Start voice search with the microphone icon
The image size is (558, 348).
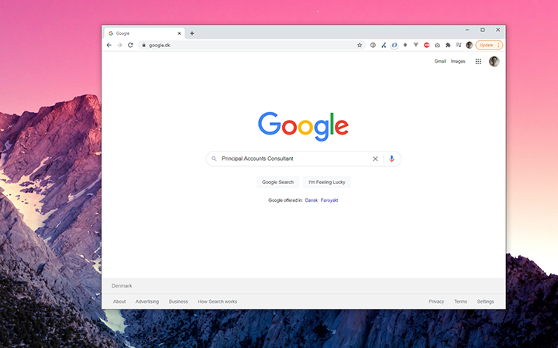(391, 159)
